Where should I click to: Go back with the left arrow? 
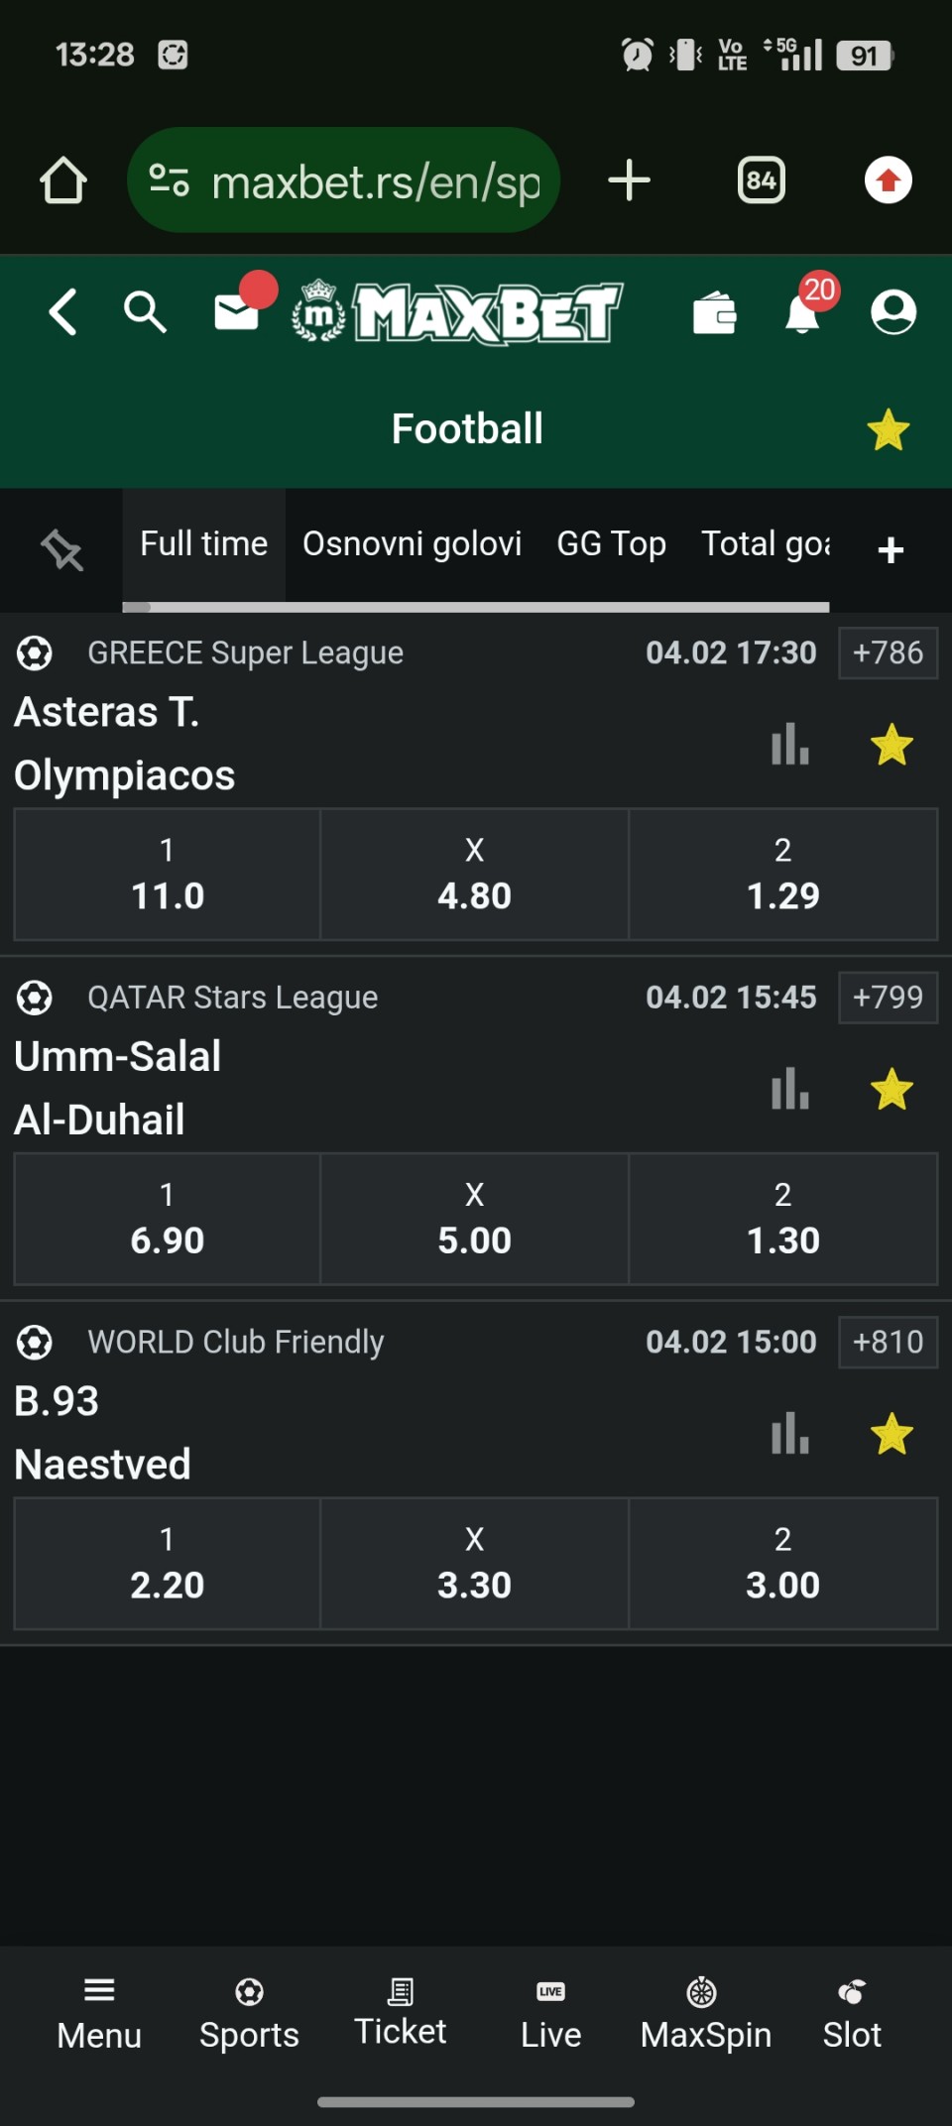(63, 312)
